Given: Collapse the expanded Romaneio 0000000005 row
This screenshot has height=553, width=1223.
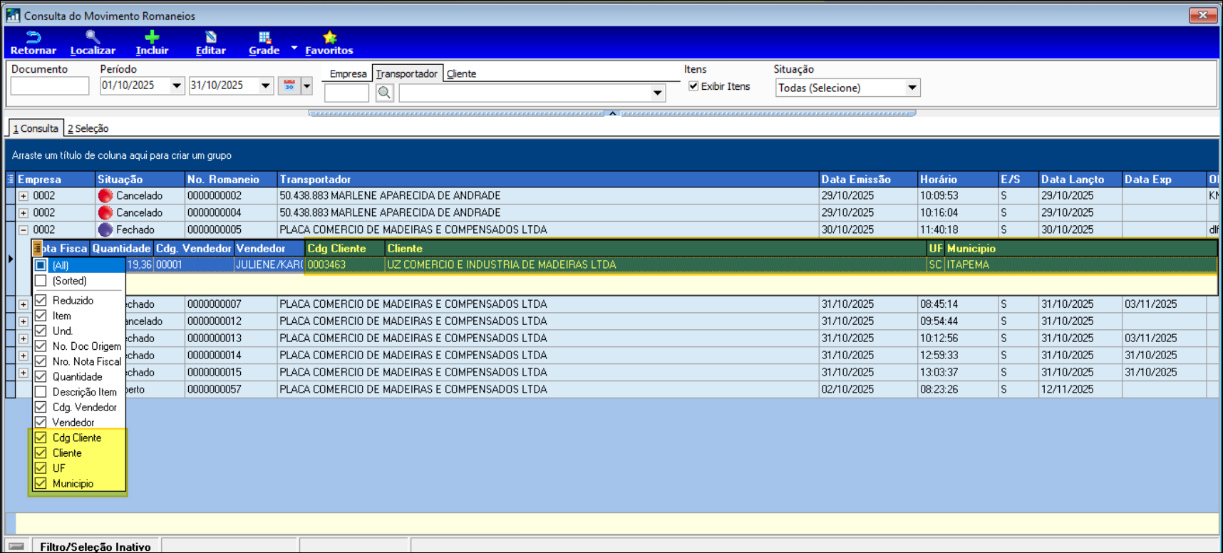Looking at the screenshot, I should [x=24, y=230].
